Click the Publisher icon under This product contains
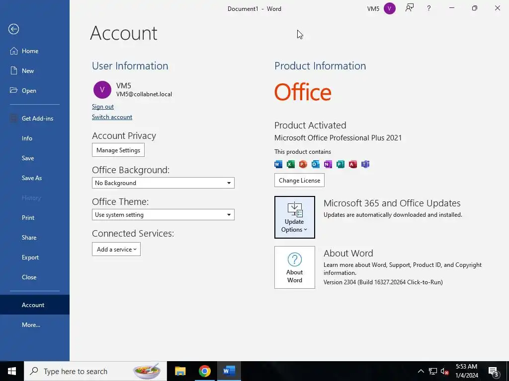Image resolution: width=509 pixels, height=381 pixels. click(x=340, y=164)
